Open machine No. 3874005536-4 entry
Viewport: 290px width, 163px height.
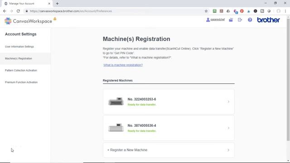pos(169,128)
